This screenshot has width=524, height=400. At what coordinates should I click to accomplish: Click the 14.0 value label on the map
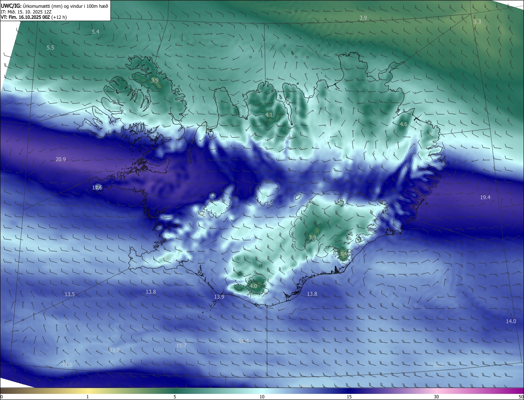pyautogui.click(x=511, y=321)
